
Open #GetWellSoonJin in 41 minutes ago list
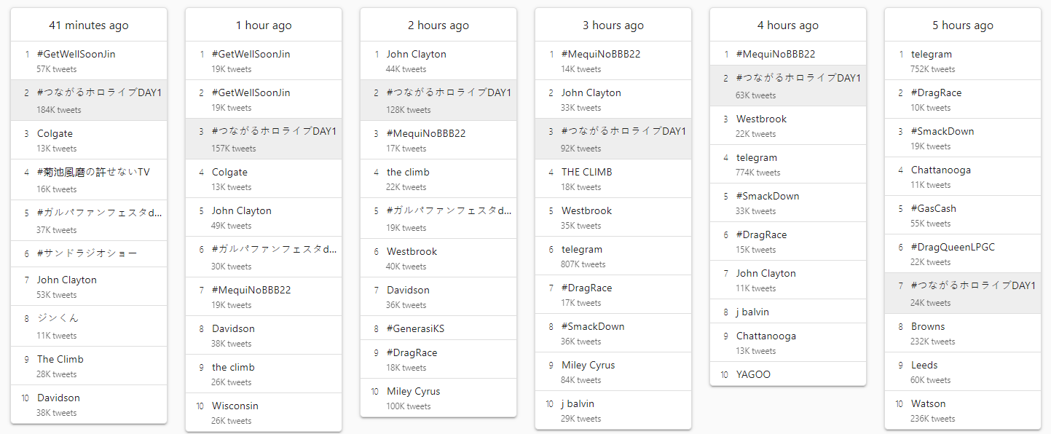[89, 60]
